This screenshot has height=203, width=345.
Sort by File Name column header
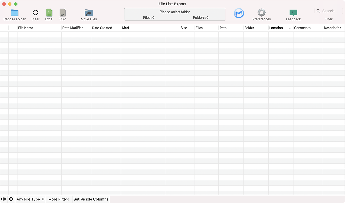click(39, 28)
